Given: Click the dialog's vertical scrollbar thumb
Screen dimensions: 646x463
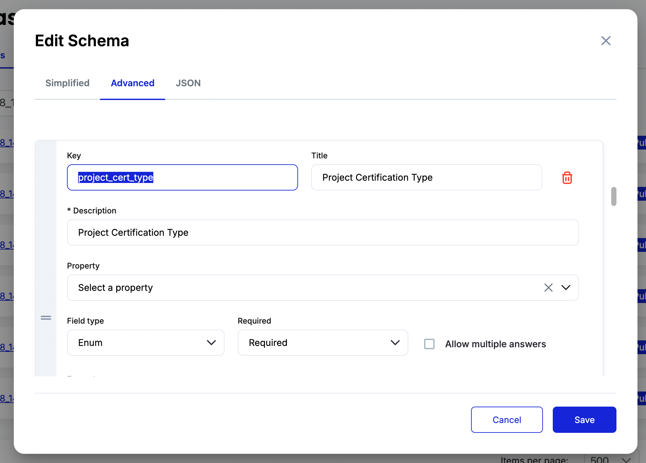Looking at the screenshot, I should click(x=614, y=196).
